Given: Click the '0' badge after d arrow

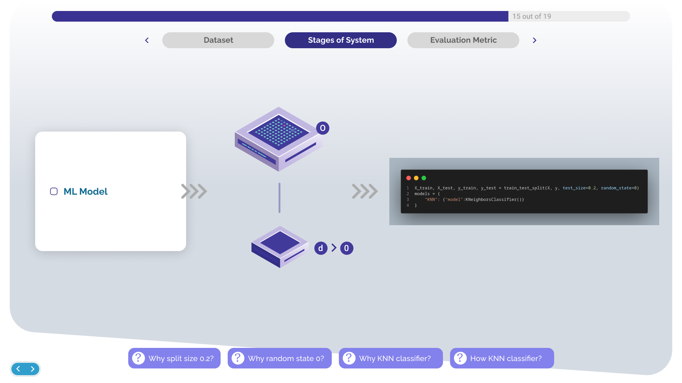Looking at the screenshot, I should pyautogui.click(x=347, y=248).
